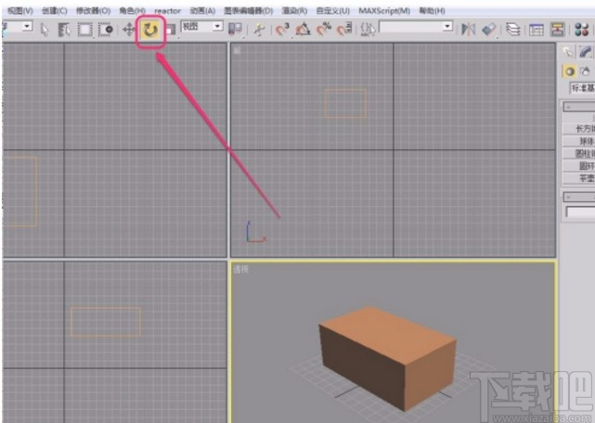Screen dimensions: 595x423
Task: Click the Align tool icon
Action: pyautogui.click(x=489, y=29)
